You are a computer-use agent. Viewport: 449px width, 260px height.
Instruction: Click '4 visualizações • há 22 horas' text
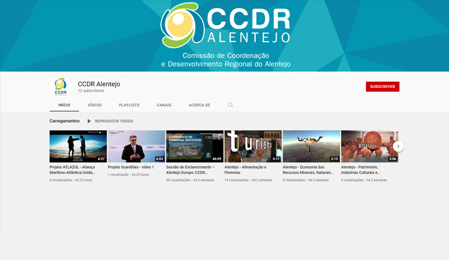(71, 180)
